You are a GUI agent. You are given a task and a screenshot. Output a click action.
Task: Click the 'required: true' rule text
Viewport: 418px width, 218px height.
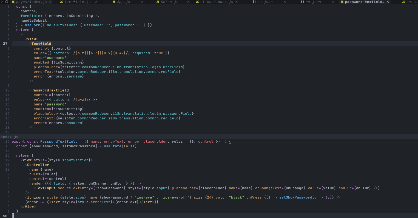[x=148, y=53]
